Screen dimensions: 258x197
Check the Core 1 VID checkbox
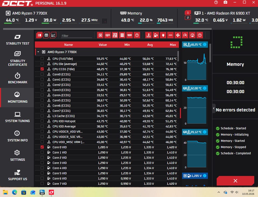(x=42, y=152)
